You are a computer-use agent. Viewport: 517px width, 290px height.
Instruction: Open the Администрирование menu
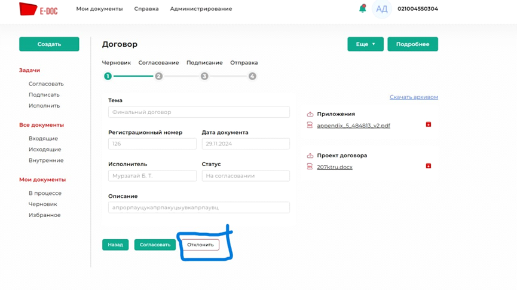point(201,9)
